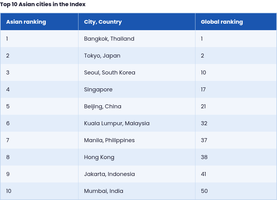This screenshot has width=277, height=200.
Task: Select global ranking value 38
Action: click(x=204, y=157)
